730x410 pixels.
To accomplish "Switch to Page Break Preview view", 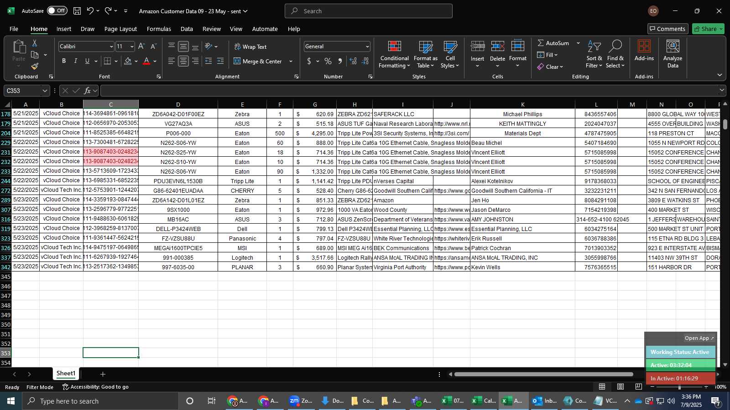I will coord(638,387).
